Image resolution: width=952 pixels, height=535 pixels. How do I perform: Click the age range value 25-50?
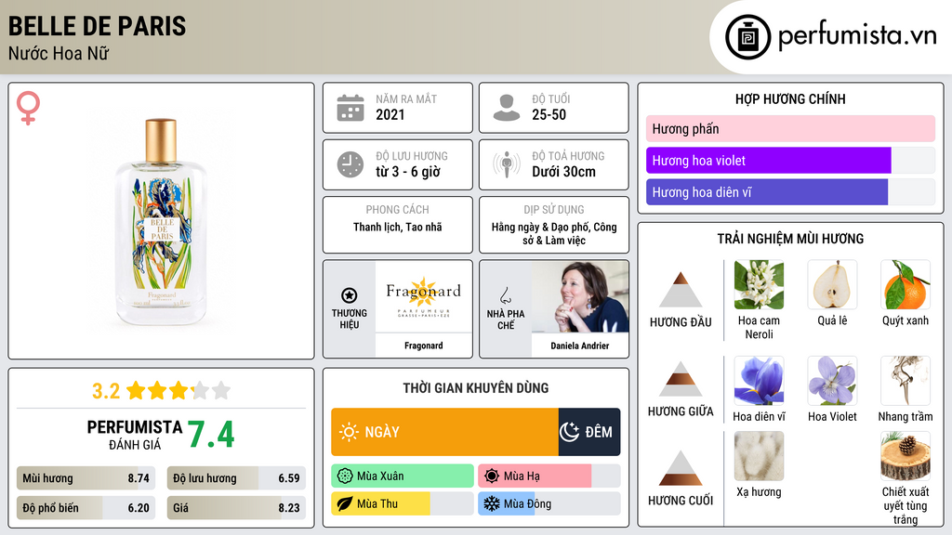click(549, 114)
